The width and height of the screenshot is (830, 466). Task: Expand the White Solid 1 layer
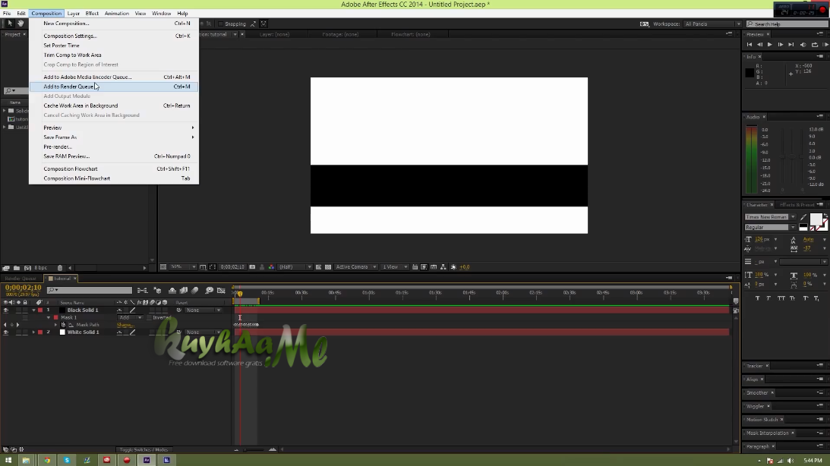click(x=33, y=332)
